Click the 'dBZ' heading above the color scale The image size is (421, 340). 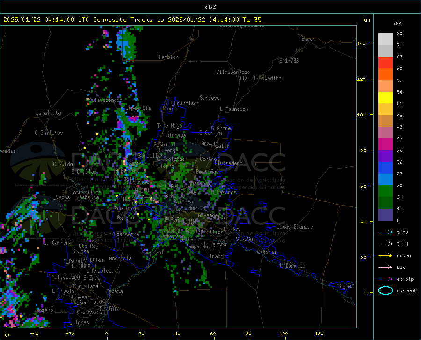click(397, 23)
